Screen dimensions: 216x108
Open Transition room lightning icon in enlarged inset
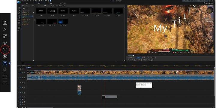point(5,56)
